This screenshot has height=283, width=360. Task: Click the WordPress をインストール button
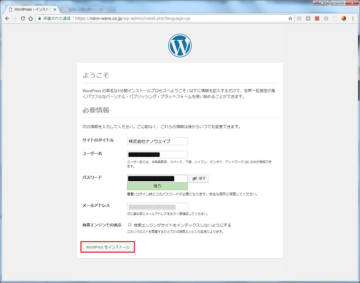[107, 247]
